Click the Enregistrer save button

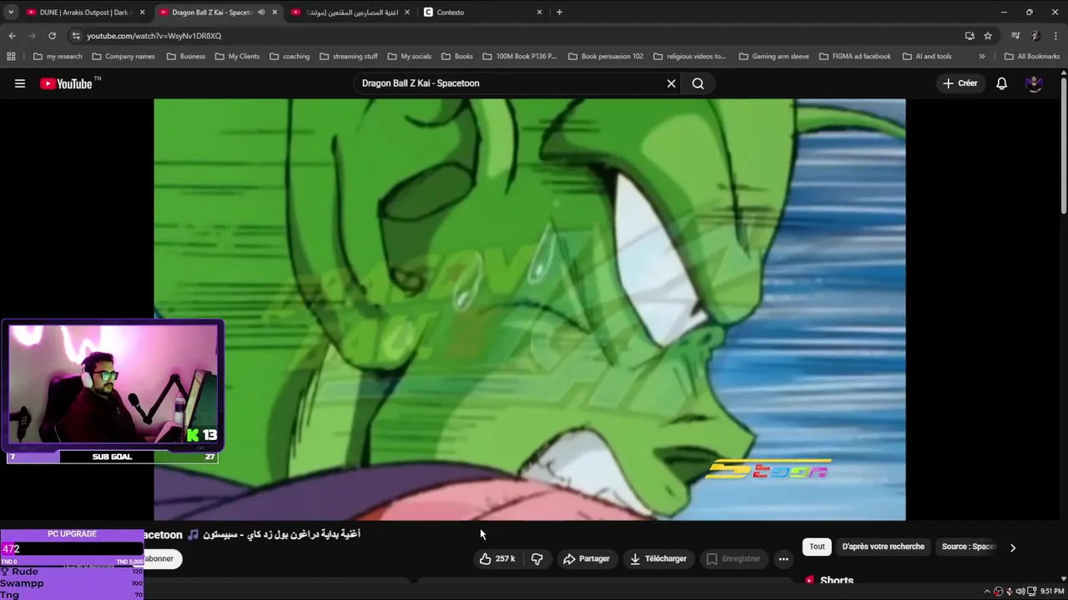[733, 559]
